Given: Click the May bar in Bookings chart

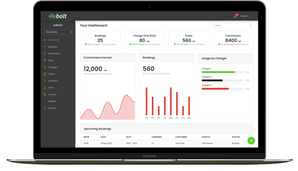Looking at the screenshot, I should point(171,101).
